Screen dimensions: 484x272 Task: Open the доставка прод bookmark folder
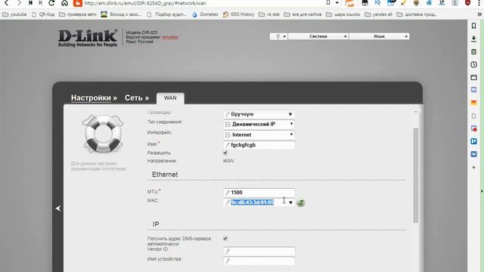coord(417,14)
